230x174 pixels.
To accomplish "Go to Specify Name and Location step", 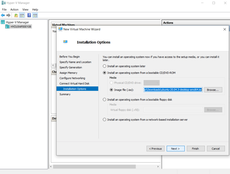I will [75, 62].
